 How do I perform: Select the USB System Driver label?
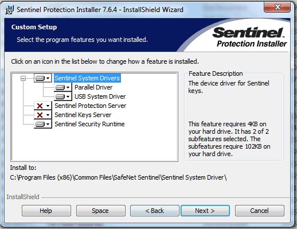coord(100,96)
